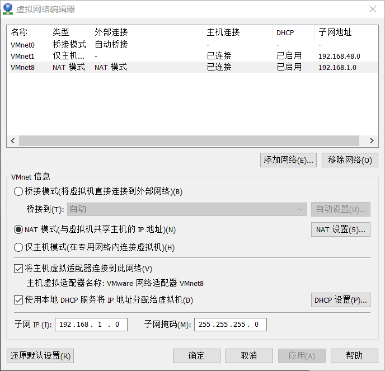Click 取消 button

pyautogui.click(x=249, y=356)
